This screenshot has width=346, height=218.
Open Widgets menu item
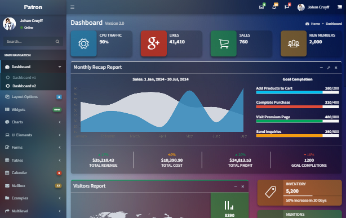tap(33, 109)
